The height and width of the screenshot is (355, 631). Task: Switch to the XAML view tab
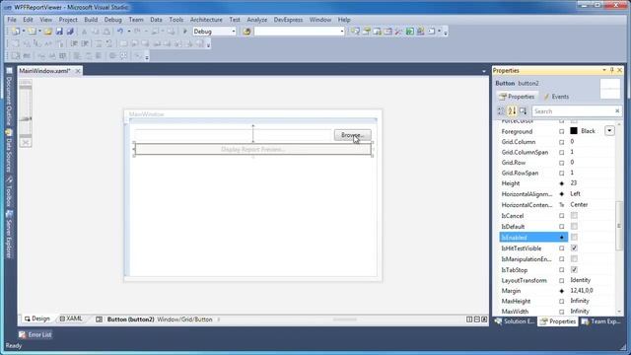point(71,319)
